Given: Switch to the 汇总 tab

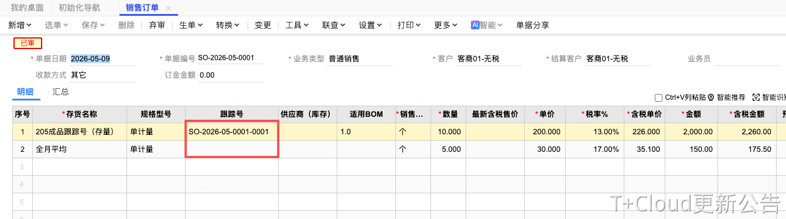Looking at the screenshot, I should point(60,92).
